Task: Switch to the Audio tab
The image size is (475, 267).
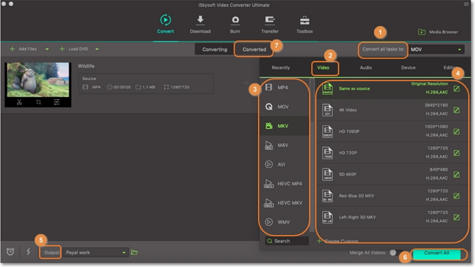Action: [x=366, y=68]
